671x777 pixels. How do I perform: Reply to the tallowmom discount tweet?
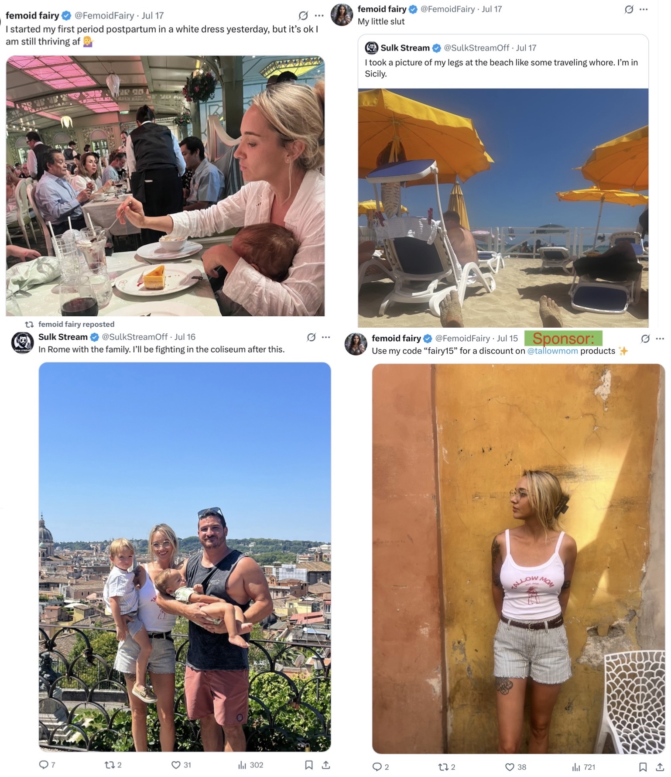coord(380,767)
